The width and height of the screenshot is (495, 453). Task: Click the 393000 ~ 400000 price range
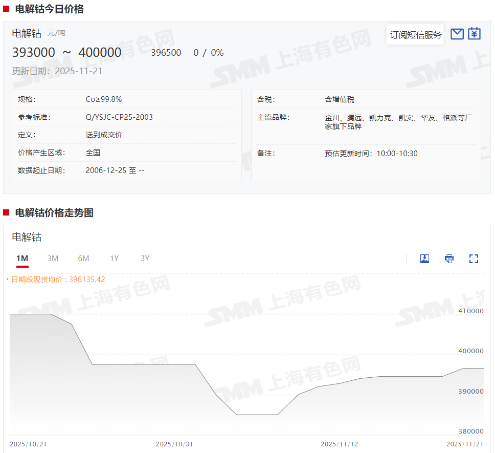click(x=66, y=53)
